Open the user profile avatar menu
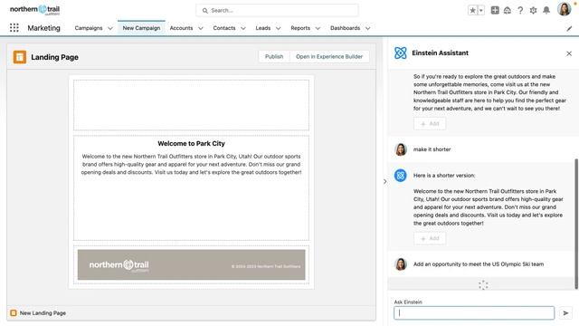This screenshot has width=579, height=326. 564,9
